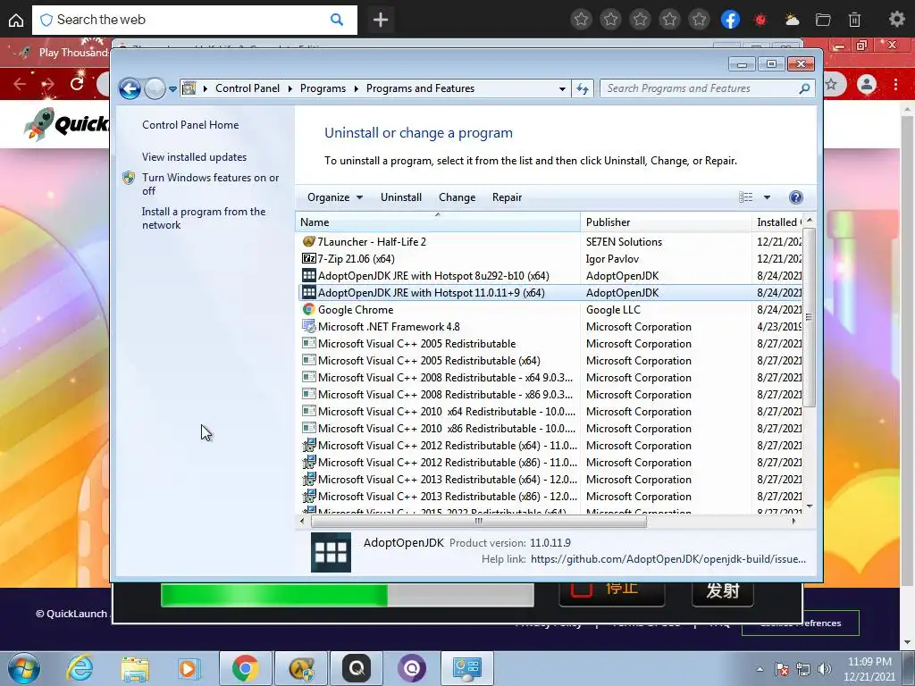This screenshot has width=915, height=686.
Task: Click Control Panel in the breadcrumb path
Action: point(248,88)
